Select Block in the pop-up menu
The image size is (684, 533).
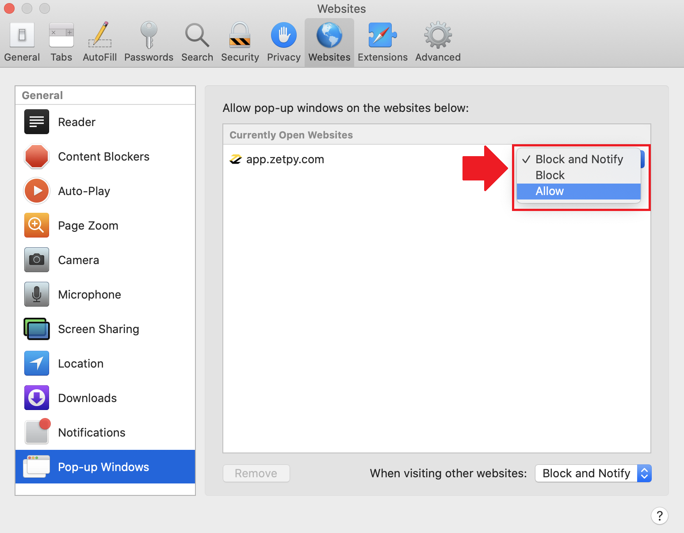579,175
